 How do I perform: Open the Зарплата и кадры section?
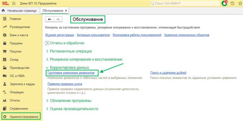[22, 84]
